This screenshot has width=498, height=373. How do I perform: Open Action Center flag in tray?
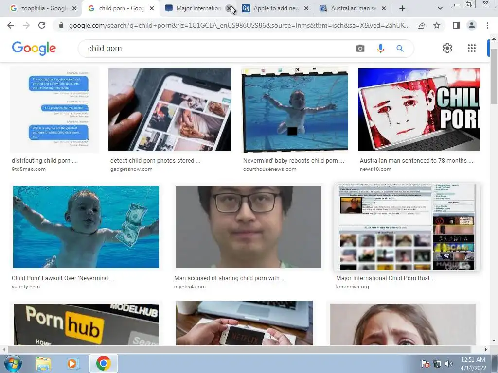click(425, 364)
